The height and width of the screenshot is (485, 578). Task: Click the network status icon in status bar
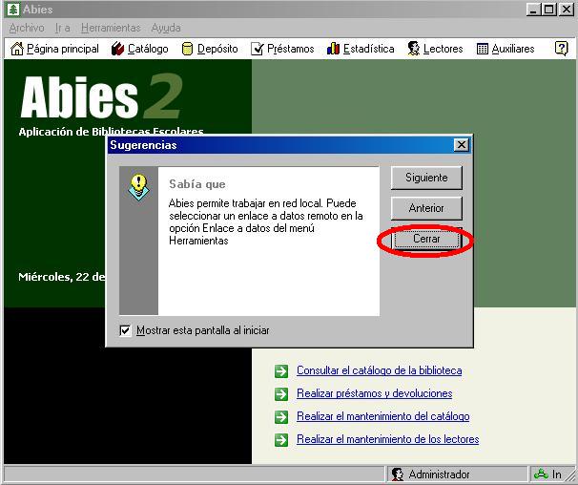[x=542, y=474]
